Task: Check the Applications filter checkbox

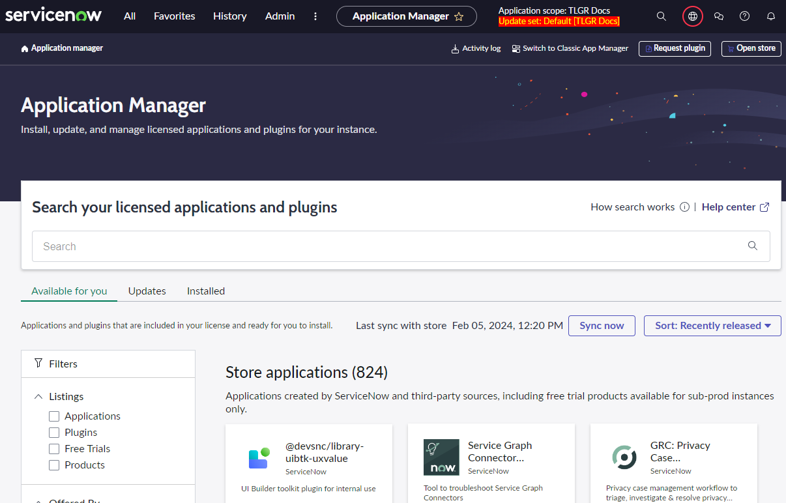Action: pos(54,416)
